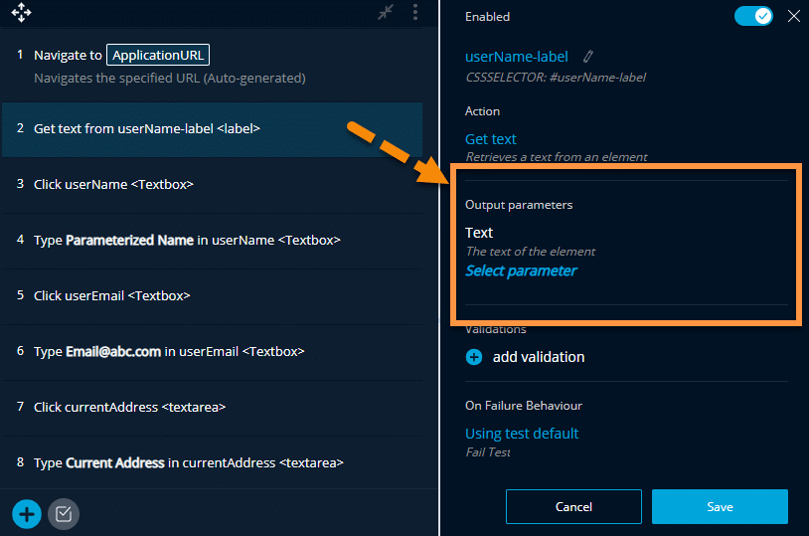Close the step properties panel
Image resolution: width=809 pixels, height=536 pixels.
(x=794, y=16)
